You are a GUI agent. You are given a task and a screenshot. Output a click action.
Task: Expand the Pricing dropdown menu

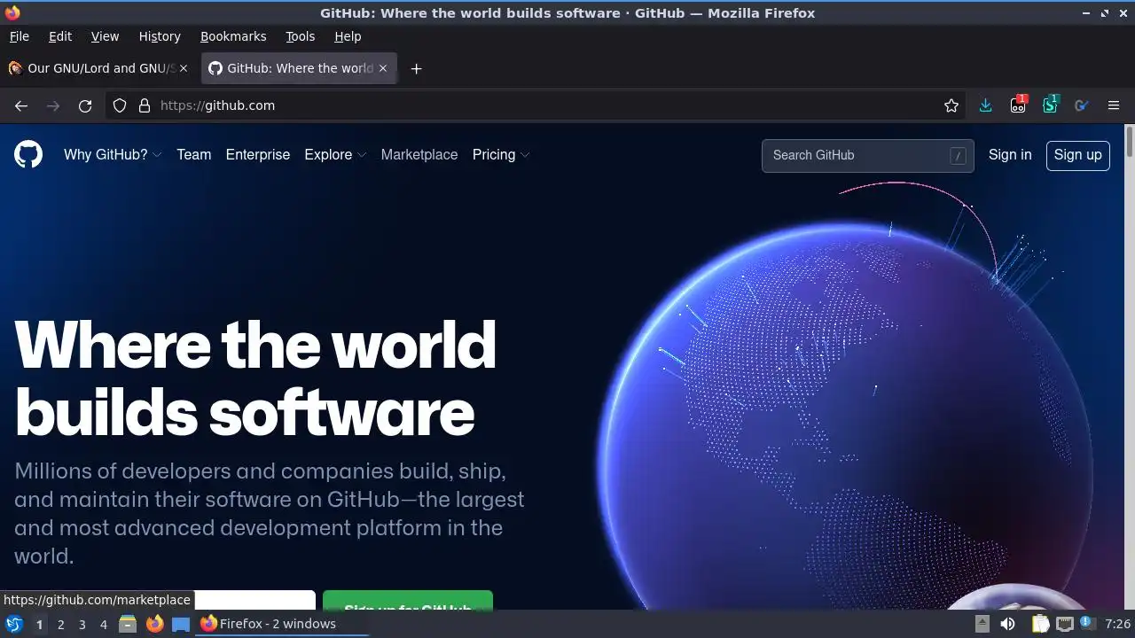coord(501,155)
